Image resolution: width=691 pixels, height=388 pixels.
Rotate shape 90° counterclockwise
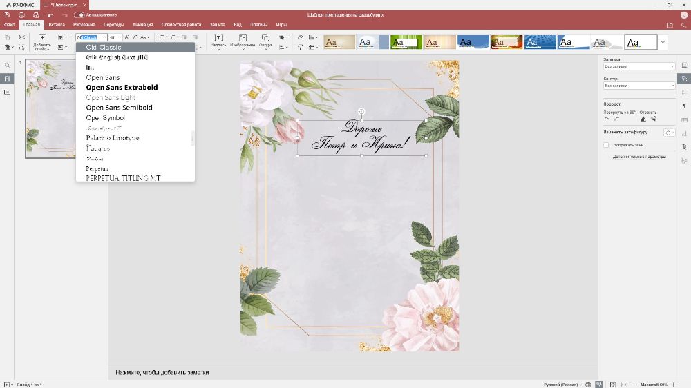click(607, 119)
